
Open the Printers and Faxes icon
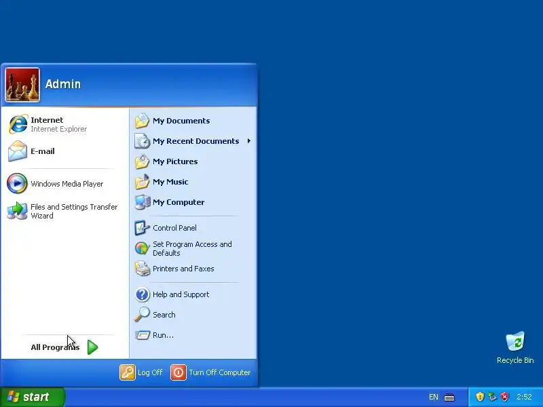tap(142, 269)
